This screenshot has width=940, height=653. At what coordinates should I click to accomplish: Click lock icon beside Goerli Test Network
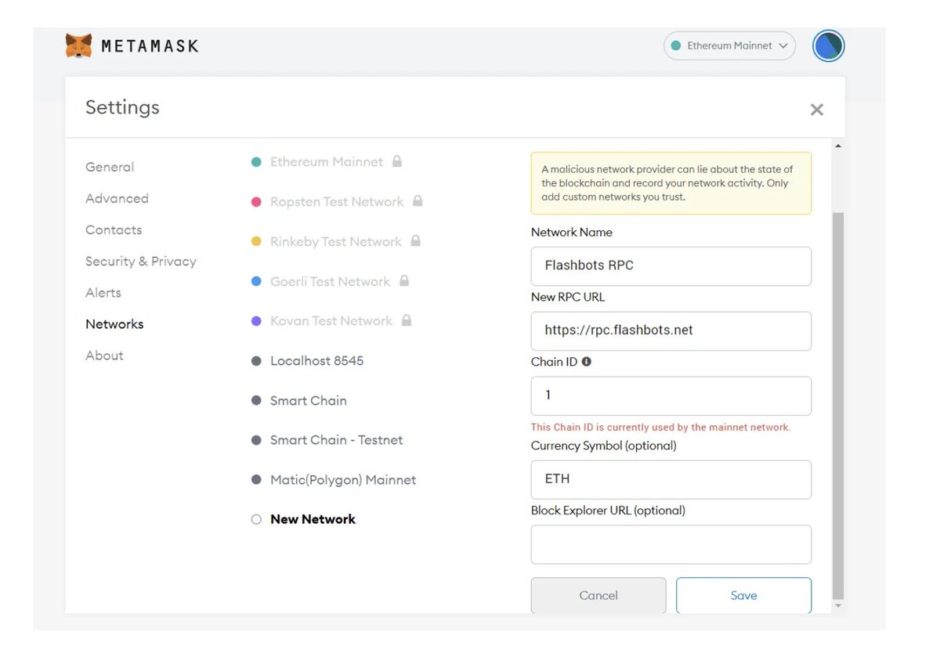(404, 280)
